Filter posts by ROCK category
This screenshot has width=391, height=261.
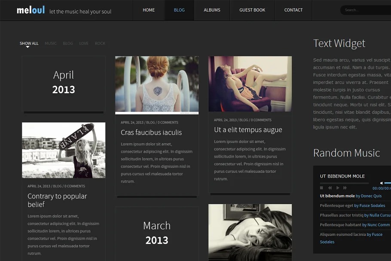tap(100, 43)
